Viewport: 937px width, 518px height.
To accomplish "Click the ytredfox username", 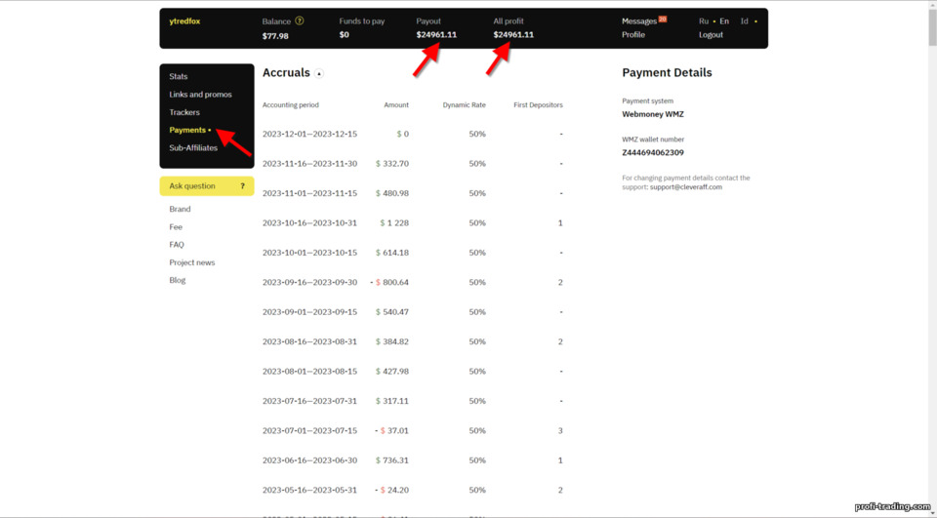I will (184, 20).
